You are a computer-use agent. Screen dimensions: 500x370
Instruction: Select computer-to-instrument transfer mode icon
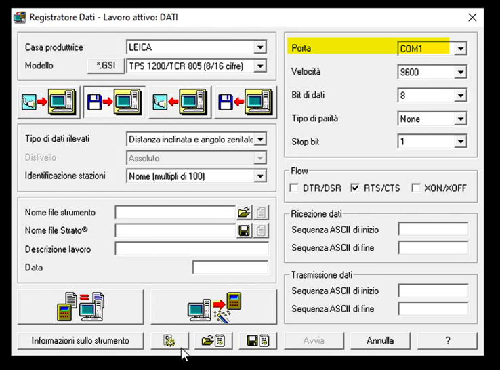click(179, 102)
